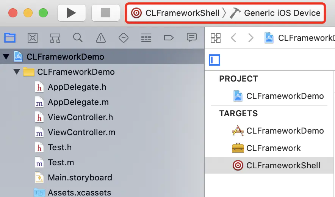Image resolution: width=335 pixels, height=197 pixels.
Task: Open the related items grid menu
Action: coord(215,38)
